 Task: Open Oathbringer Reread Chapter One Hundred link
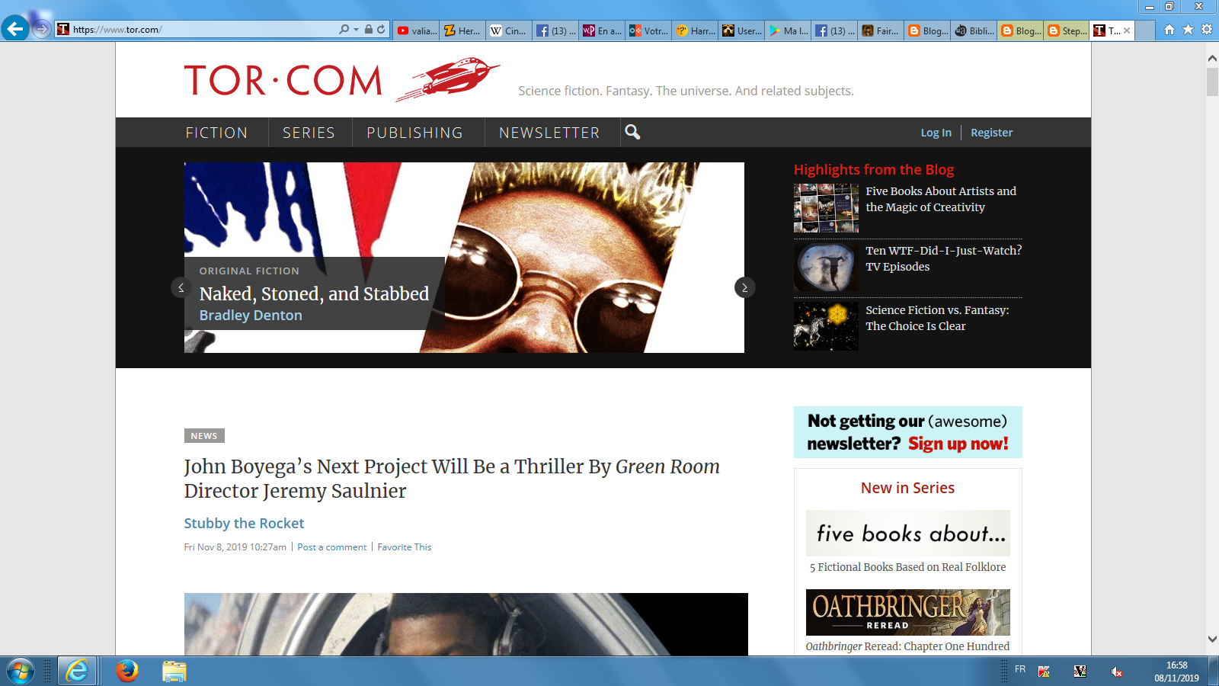907,646
